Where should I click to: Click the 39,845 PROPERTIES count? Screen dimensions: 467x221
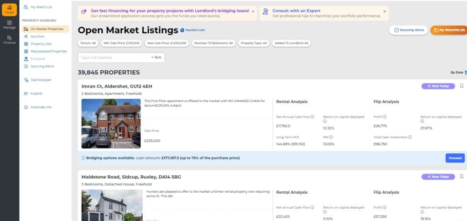tap(109, 72)
